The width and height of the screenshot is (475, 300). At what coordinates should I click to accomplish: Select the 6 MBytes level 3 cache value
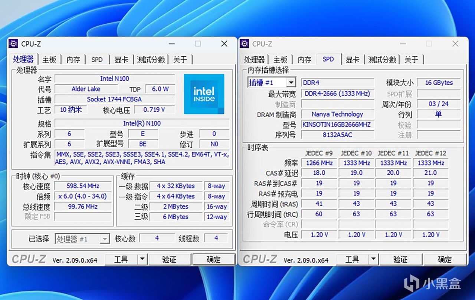176,217
